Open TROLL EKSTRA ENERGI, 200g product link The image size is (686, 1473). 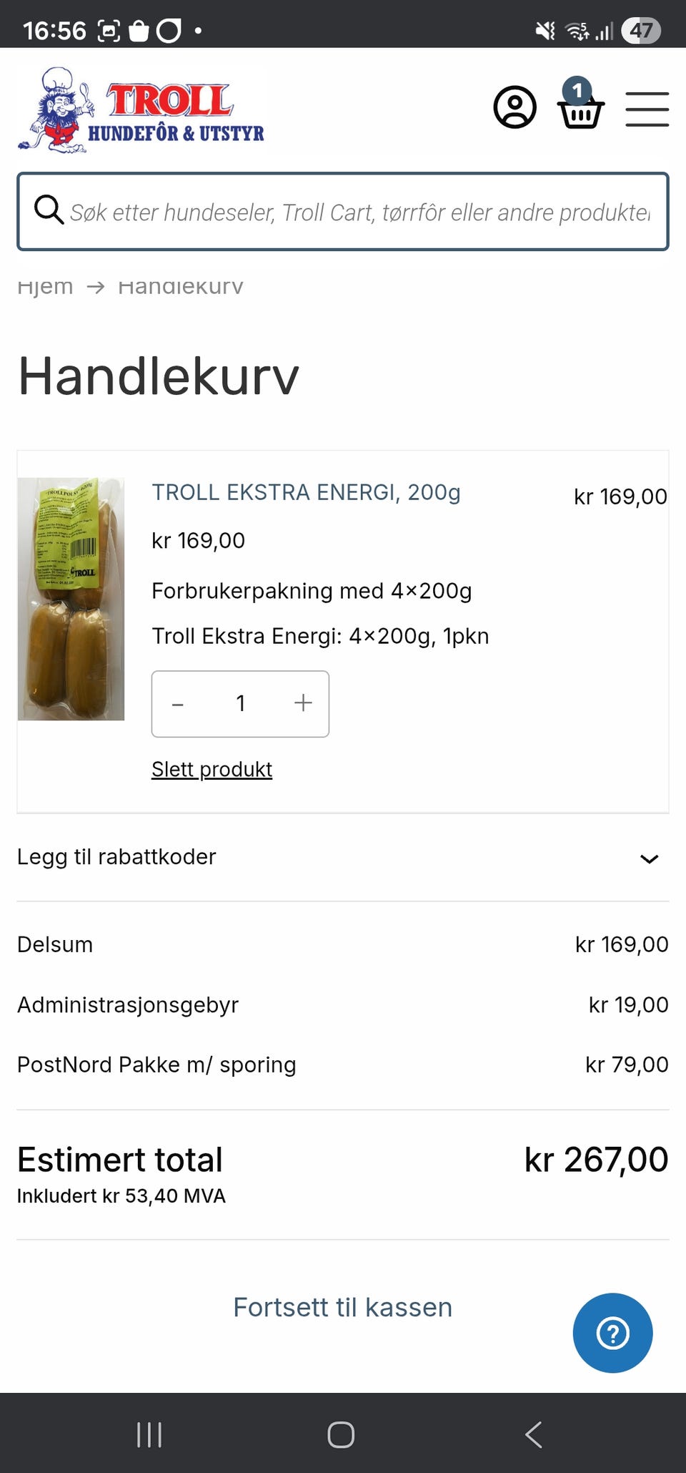(306, 492)
